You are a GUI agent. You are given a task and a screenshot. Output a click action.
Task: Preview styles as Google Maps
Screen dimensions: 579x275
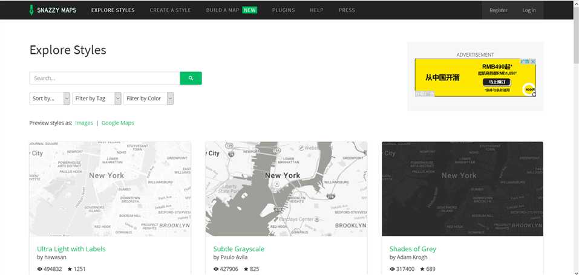tap(118, 123)
